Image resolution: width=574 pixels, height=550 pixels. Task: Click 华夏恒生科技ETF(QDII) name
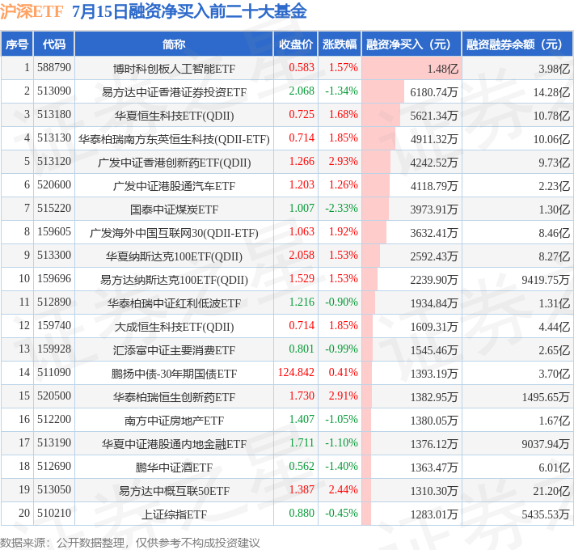click(174, 116)
